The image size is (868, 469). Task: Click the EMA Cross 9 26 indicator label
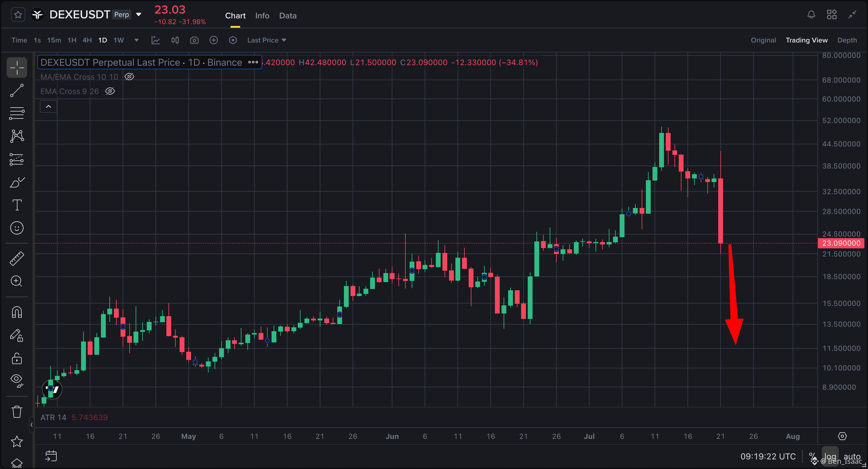(70, 91)
